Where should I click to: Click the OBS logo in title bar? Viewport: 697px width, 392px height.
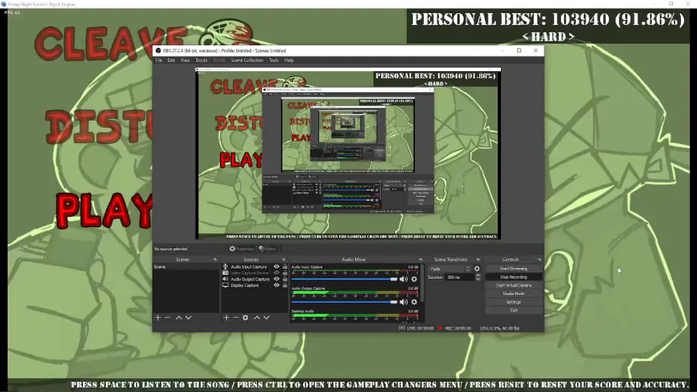158,50
